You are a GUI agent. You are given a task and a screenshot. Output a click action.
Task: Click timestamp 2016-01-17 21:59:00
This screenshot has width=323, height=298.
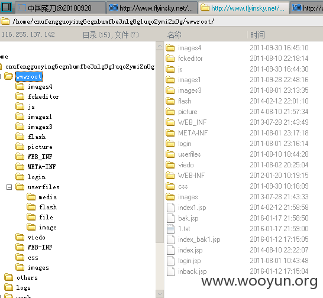pyautogui.click(x=279, y=229)
